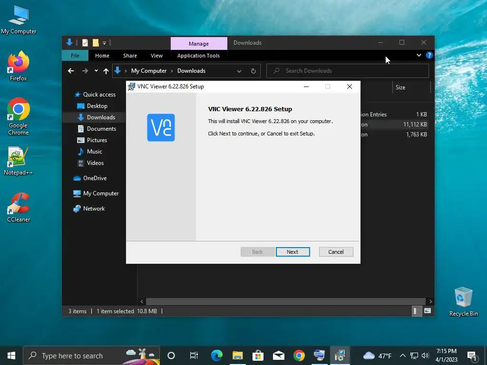Open Cortana from the taskbar
Viewport: 487px width, 365px height.
(171, 355)
